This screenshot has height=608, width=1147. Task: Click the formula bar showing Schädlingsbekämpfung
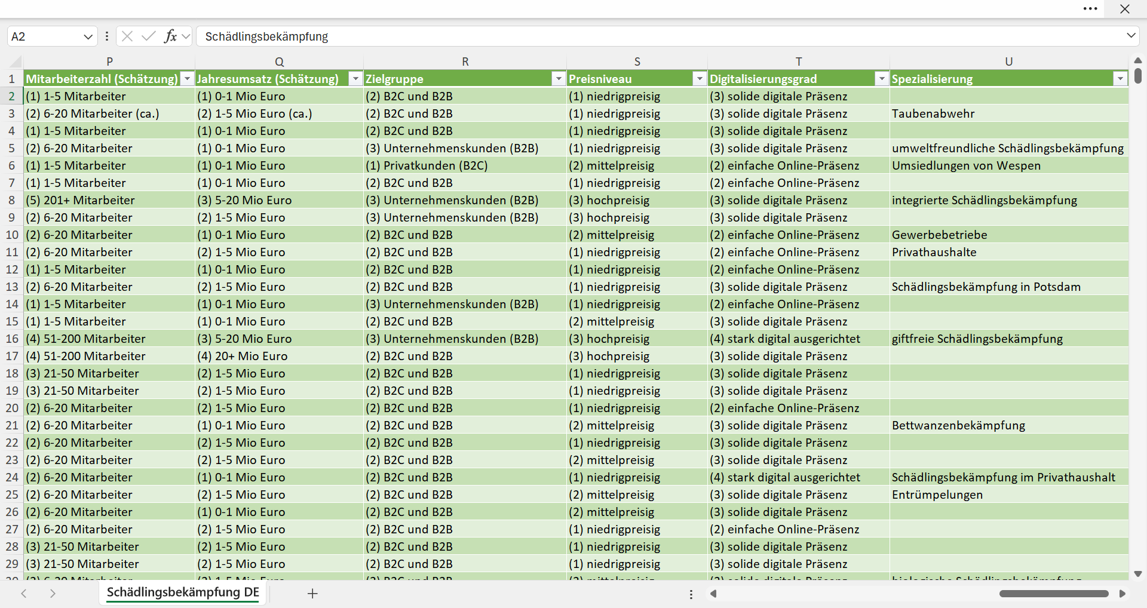[660, 36]
